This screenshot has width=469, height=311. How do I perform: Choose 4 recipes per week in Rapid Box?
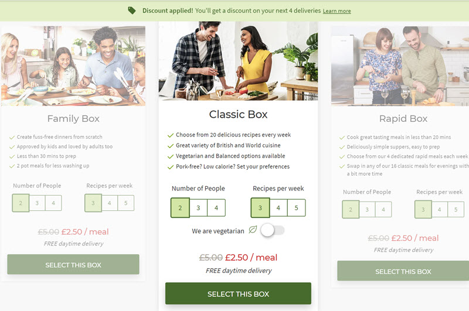[439, 210]
